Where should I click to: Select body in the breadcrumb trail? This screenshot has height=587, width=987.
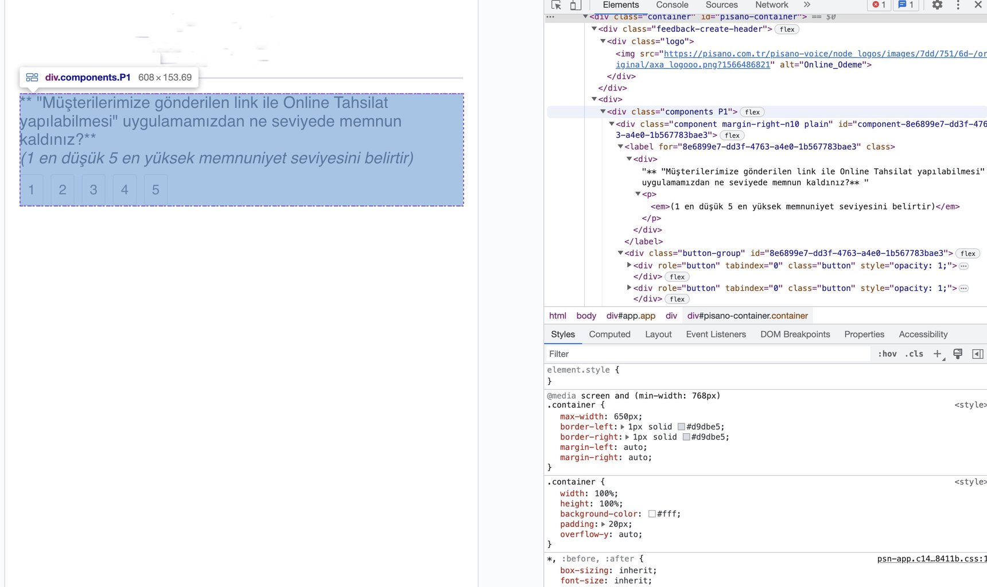(x=586, y=316)
